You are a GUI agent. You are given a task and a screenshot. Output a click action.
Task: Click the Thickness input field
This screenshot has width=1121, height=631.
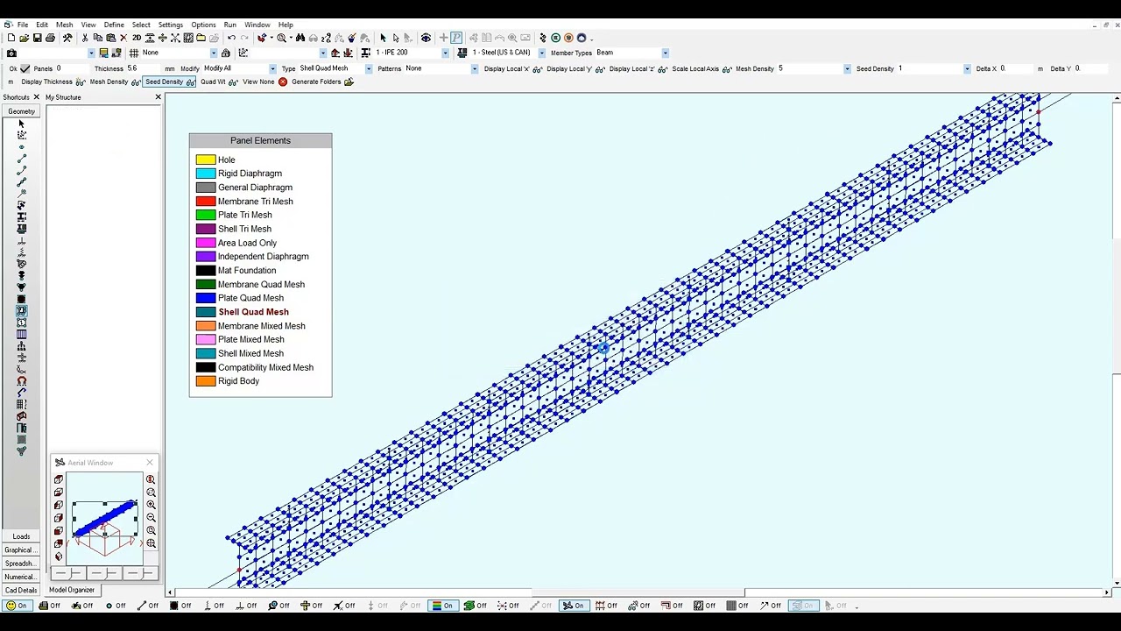(x=145, y=68)
